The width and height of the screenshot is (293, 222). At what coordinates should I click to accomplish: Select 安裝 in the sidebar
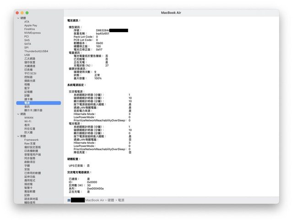point(27,169)
